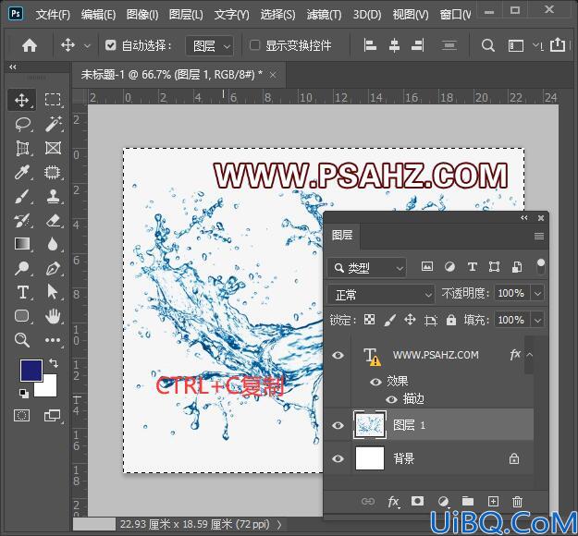Viewport: 578px width, 536px height.
Task: Select the Rectangular Marquee tool
Action: click(x=53, y=100)
